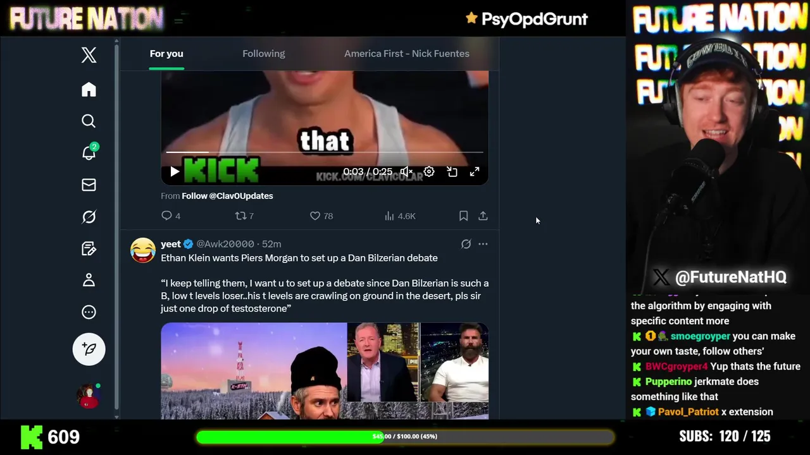Screen dimensions: 810x455
Task: Open the @Awk20000 profile handle
Action: pyautogui.click(x=225, y=244)
